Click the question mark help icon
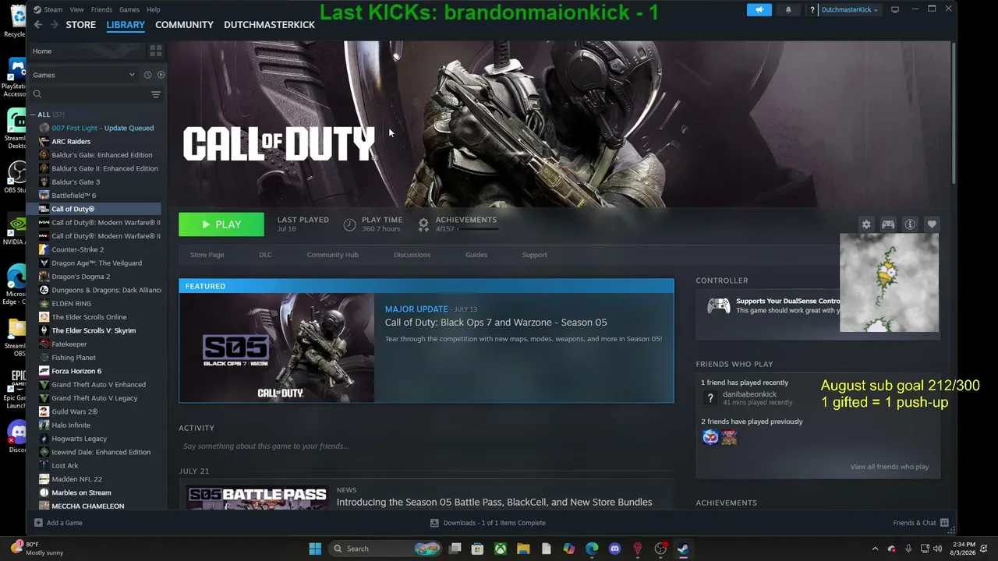This screenshot has width=998, height=561. tap(812, 10)
